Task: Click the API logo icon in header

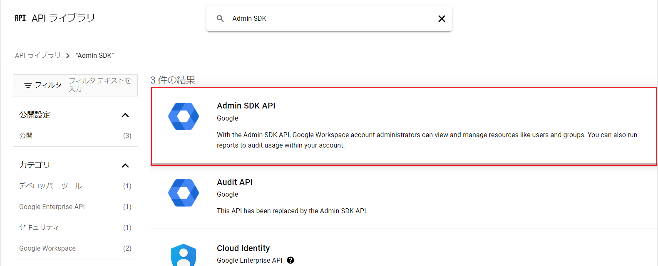Action: point(20,18)
